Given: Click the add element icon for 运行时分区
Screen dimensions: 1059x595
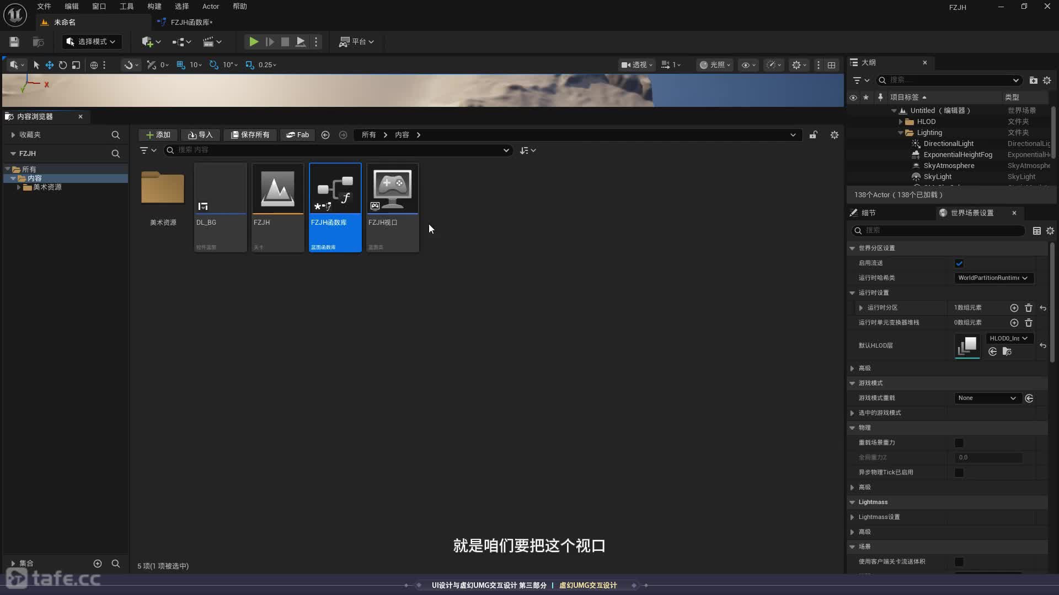Looking at the screenshot, I should [1014, 308].
